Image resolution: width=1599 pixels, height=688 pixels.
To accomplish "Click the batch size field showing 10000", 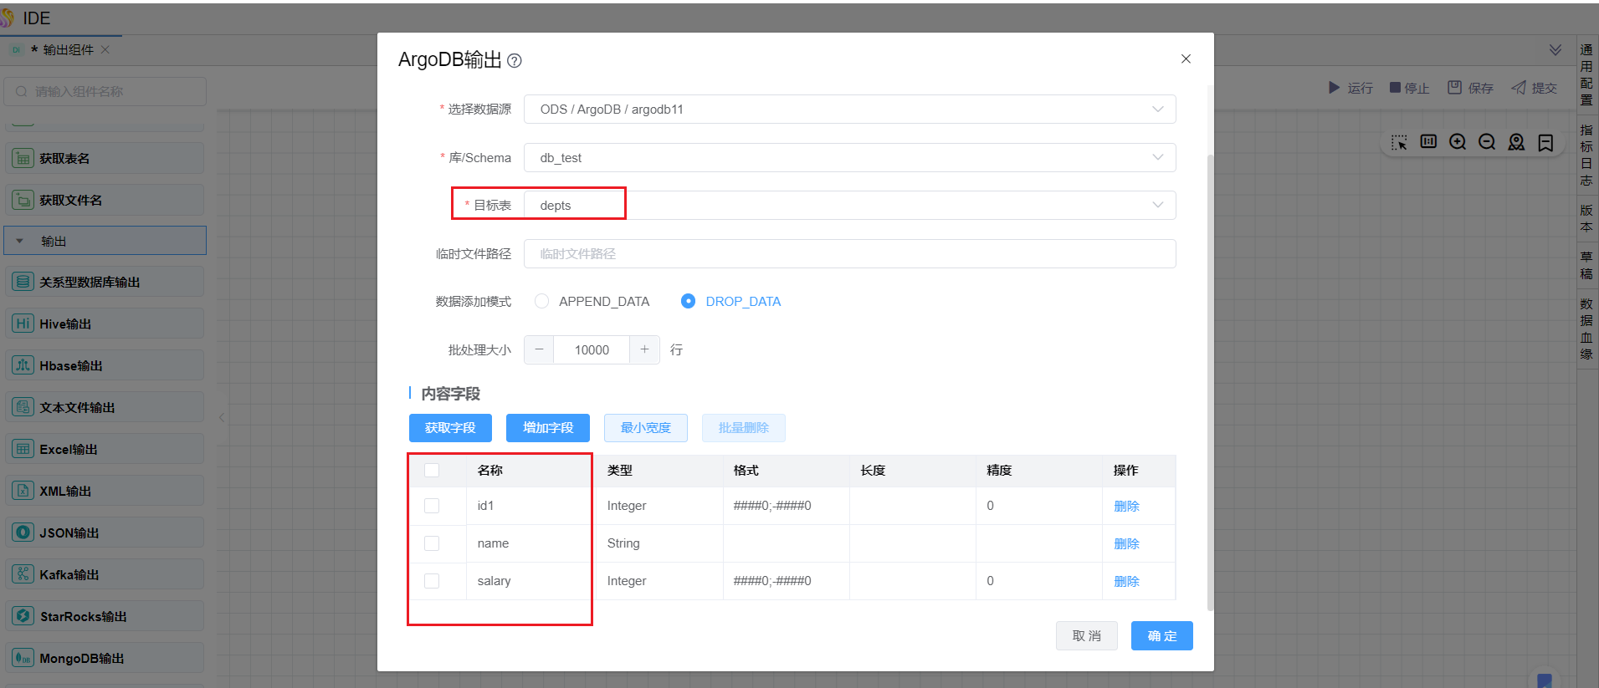I will point(592,349).
